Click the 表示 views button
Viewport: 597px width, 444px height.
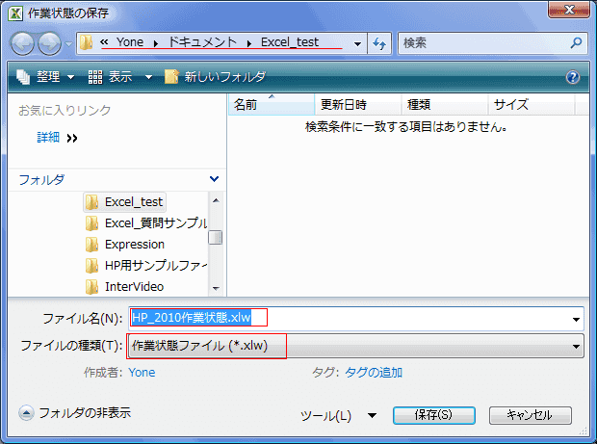[110, 76]
